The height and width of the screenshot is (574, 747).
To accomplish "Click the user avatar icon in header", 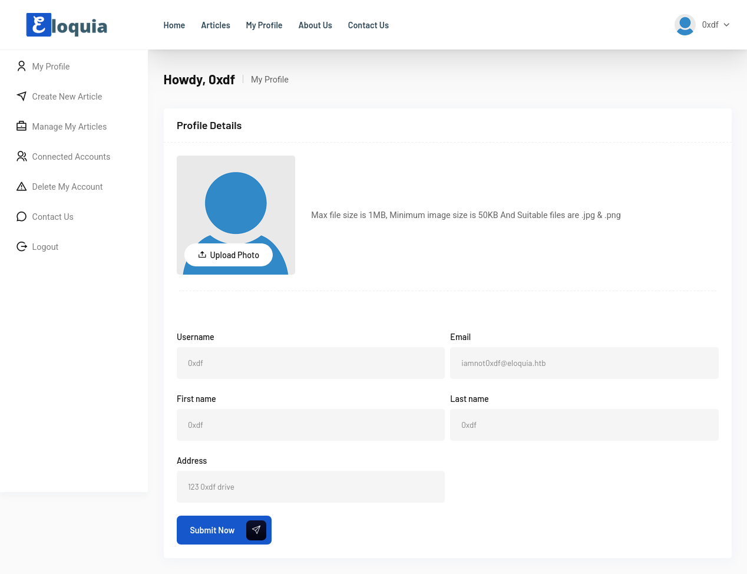I will [685, 25].
